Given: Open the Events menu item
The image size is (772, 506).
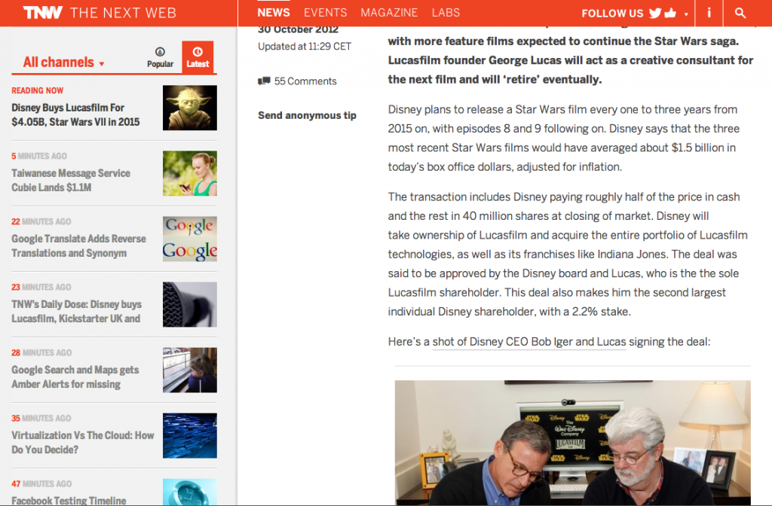Looking at the screenshot, I should tap(325, 13).
